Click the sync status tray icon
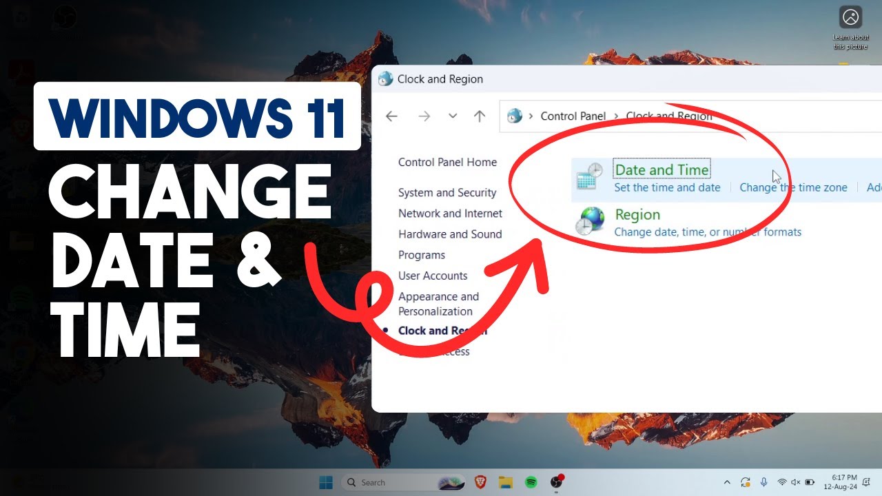882x496 pixels. tap(745, 482)
